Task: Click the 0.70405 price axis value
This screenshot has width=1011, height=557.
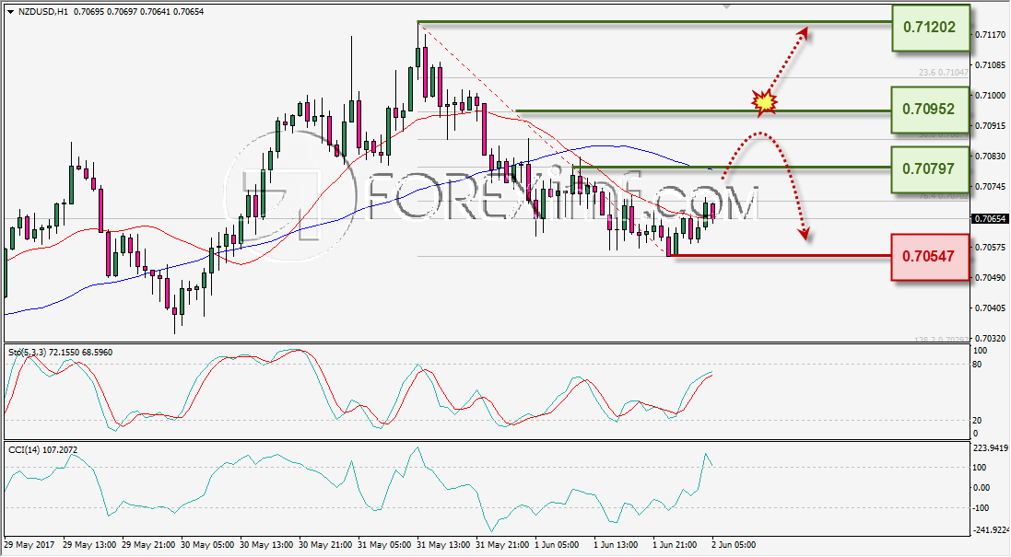Action: [x=991, y=308]
